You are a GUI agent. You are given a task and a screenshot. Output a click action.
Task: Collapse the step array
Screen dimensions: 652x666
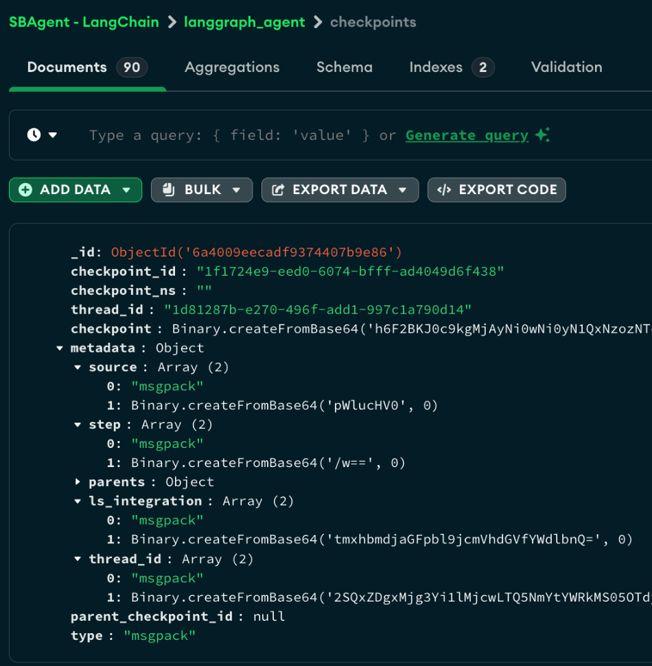click(x=78, y=425)
